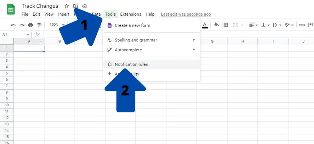
Task: Open the Insert menu
Action: (64, 14)
